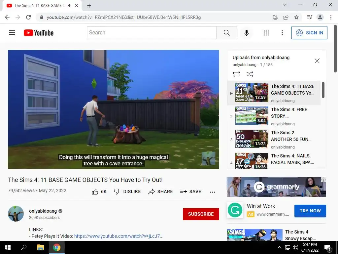Open the Petey Plays It video link

(119, 236)
